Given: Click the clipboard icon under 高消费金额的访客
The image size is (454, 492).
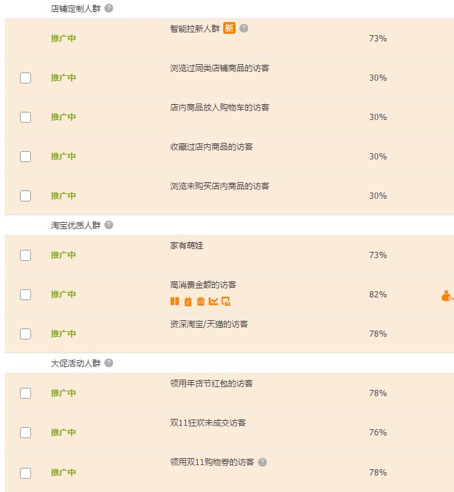Looking at the screenshot, I should pyautogui.click(x=187, y=302).
